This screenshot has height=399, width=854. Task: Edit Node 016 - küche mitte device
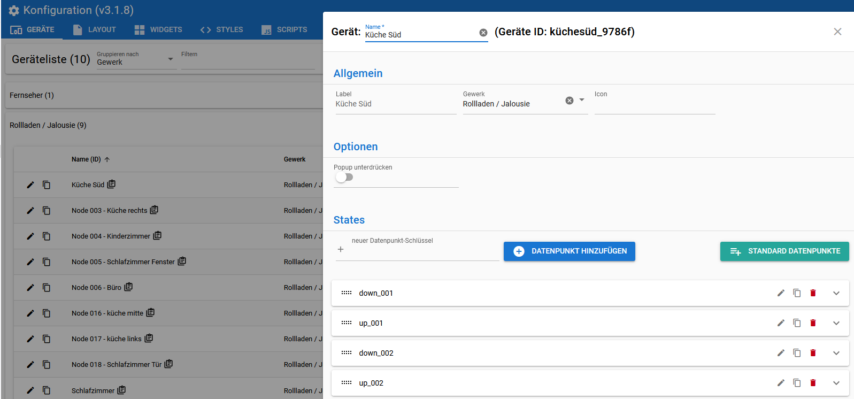(30, 313)
